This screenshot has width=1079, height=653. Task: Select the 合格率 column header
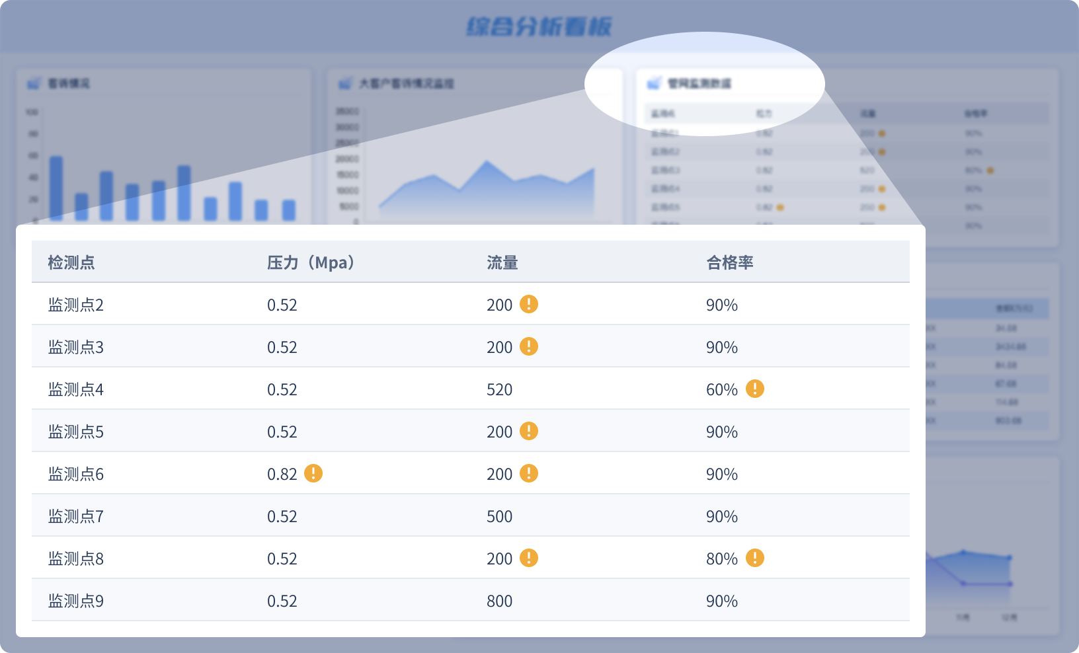point(730,262)
